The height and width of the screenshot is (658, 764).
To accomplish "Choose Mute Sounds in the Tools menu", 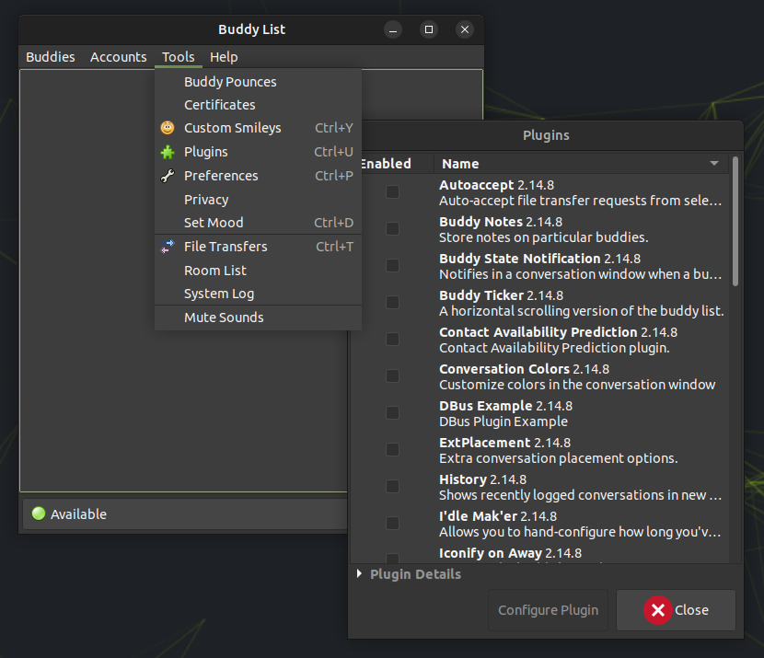I will click(224, 317).
